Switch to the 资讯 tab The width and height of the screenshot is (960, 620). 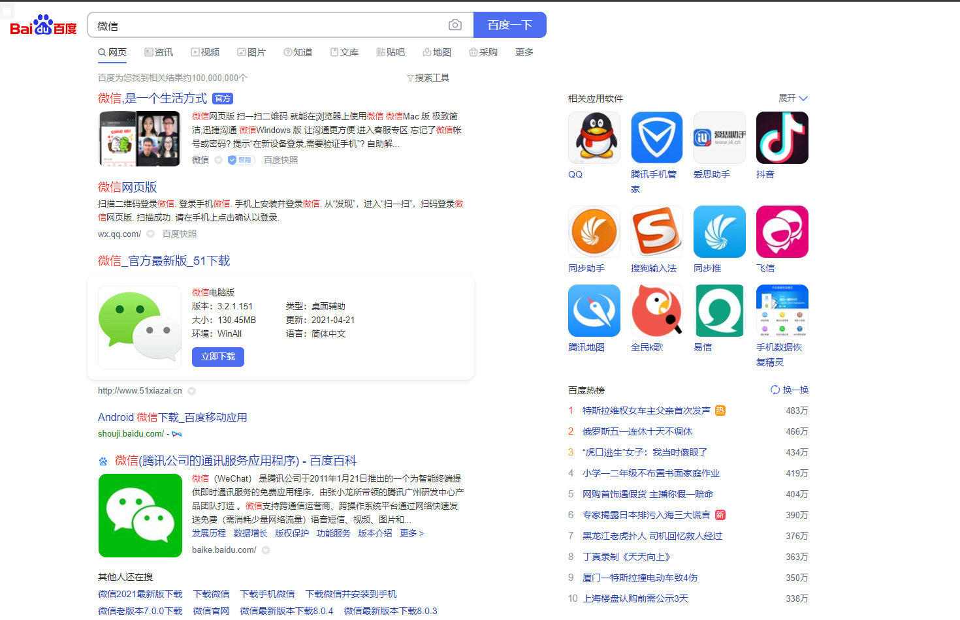159,52
